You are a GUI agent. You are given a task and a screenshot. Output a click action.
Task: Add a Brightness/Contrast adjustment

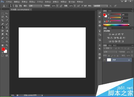click(x=110, y=34)
